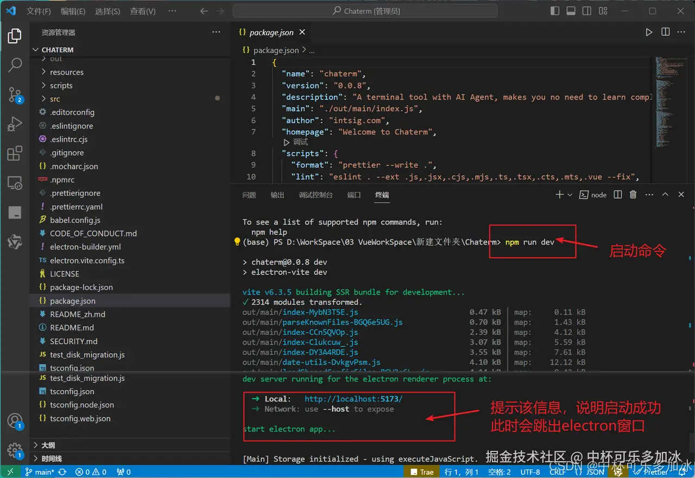The height and width of the screenshot is (478, 695).
Task: Open the Source Control view
Action: tap(15, 94)
